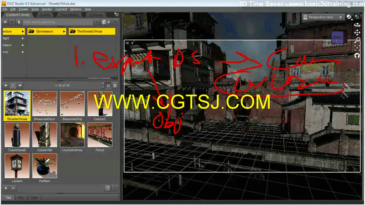This screenshot has height=205, width=365.
Task: Expand the 'mason' folder arrow
Action: pos(23,45)
